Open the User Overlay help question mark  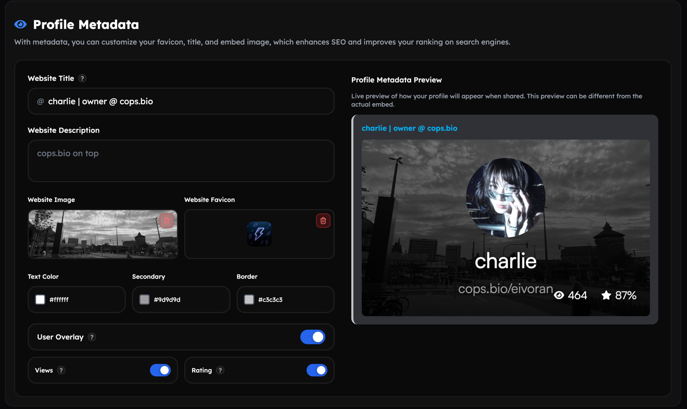92,337
